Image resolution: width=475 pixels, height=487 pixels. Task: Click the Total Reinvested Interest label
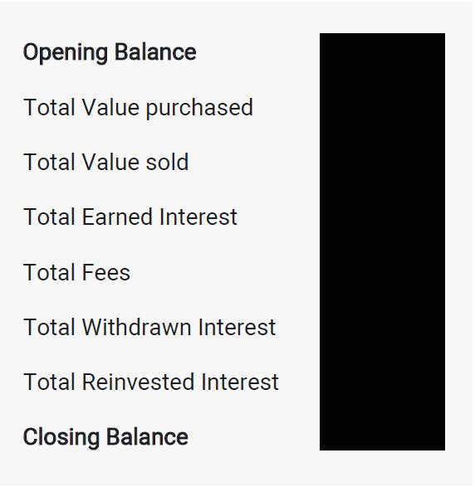(151, 382)
